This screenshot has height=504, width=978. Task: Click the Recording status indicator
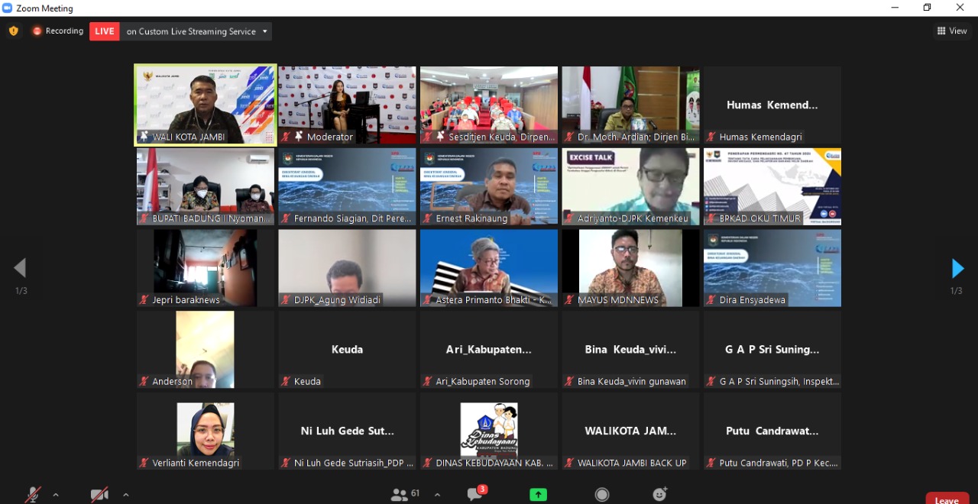[58, 31]
